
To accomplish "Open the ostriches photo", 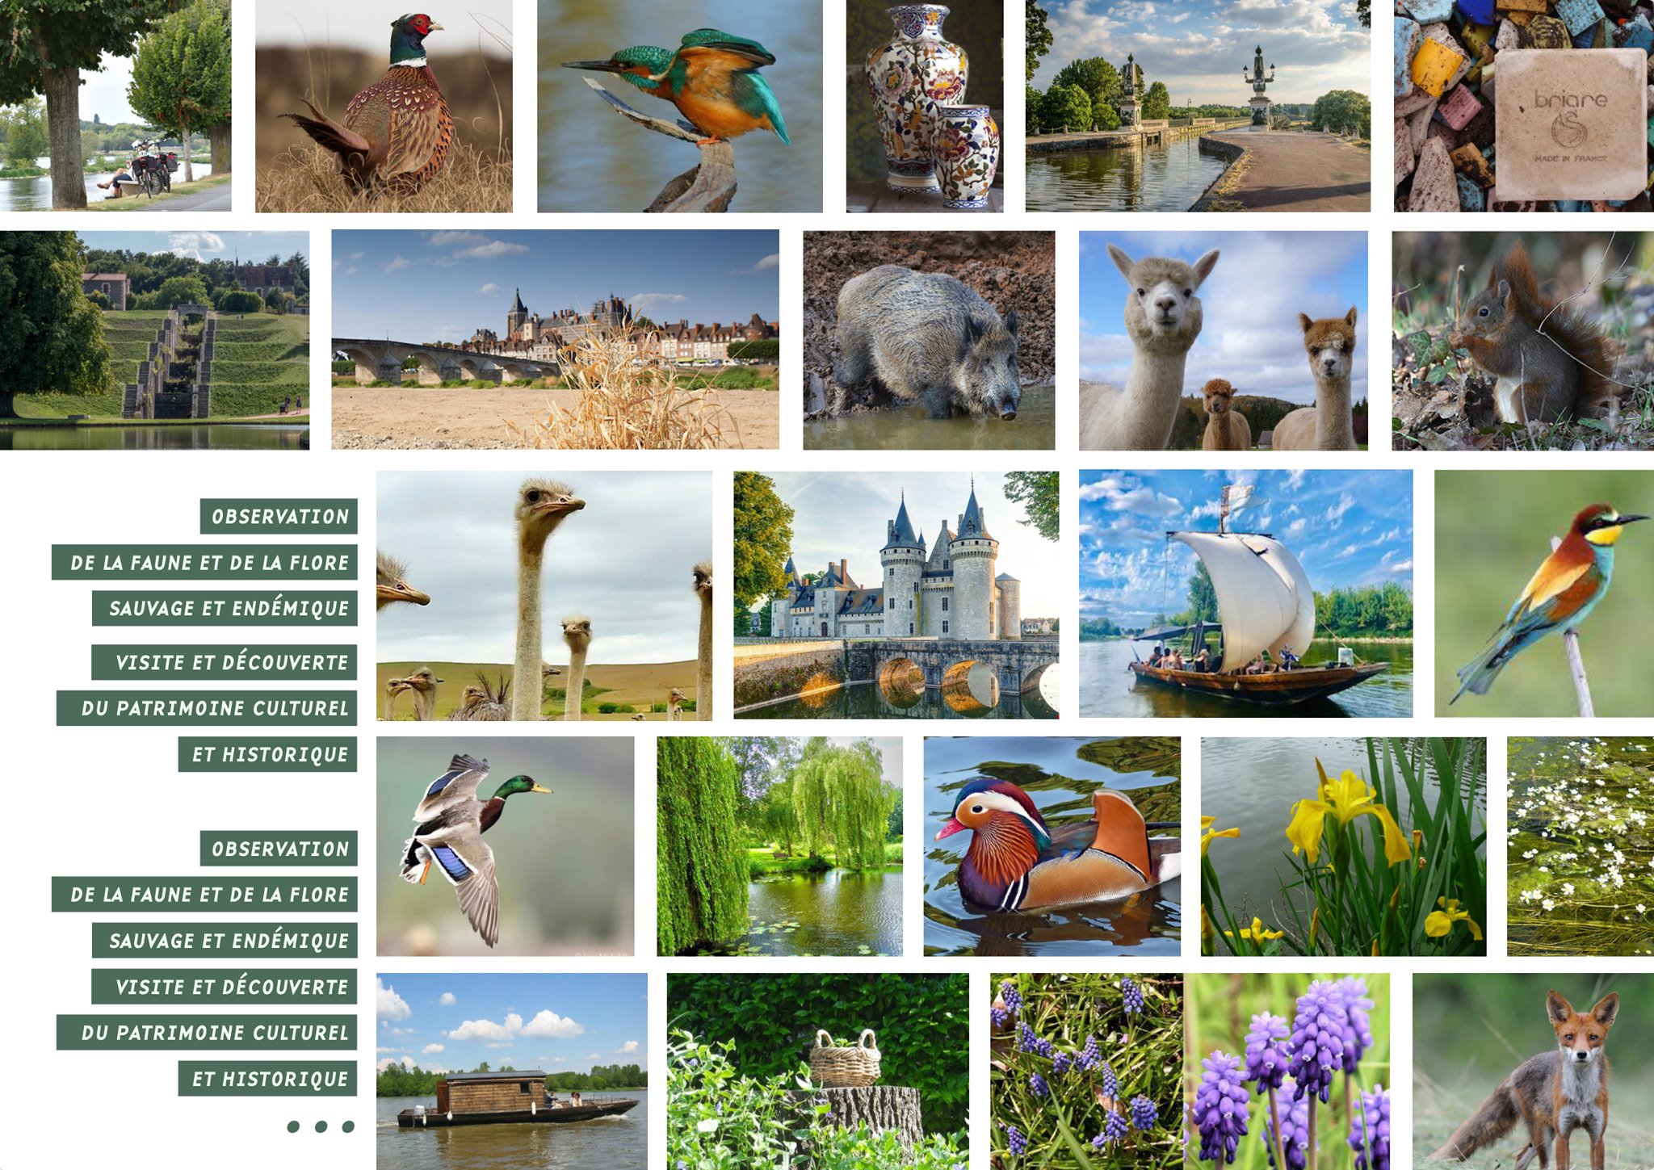I will pos(544,595).
